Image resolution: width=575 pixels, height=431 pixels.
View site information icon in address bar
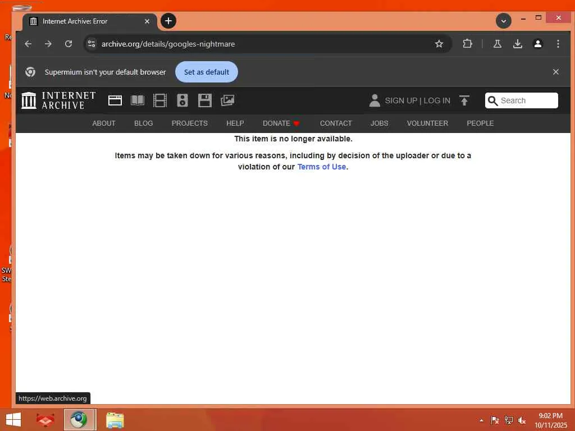pos(92,44)
